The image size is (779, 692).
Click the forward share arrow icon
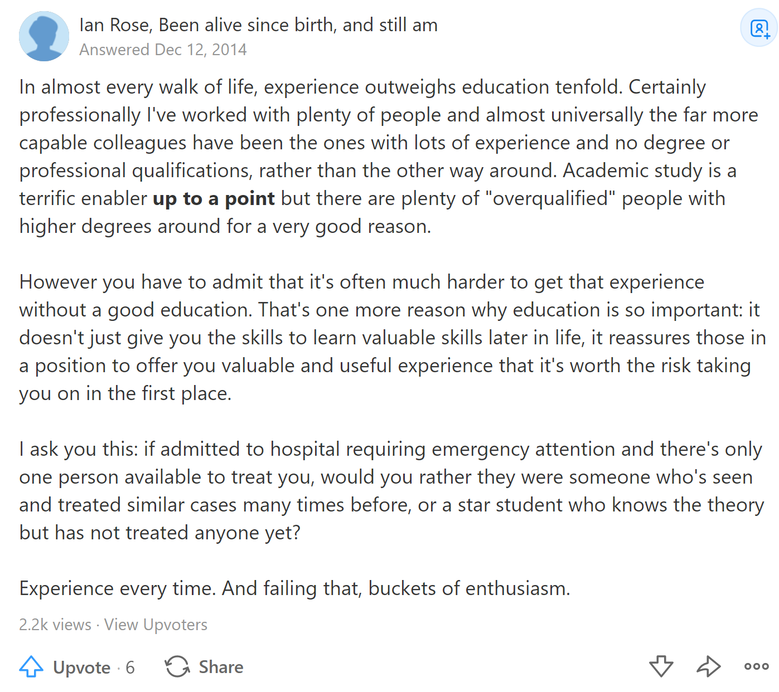tap(709, 666)
